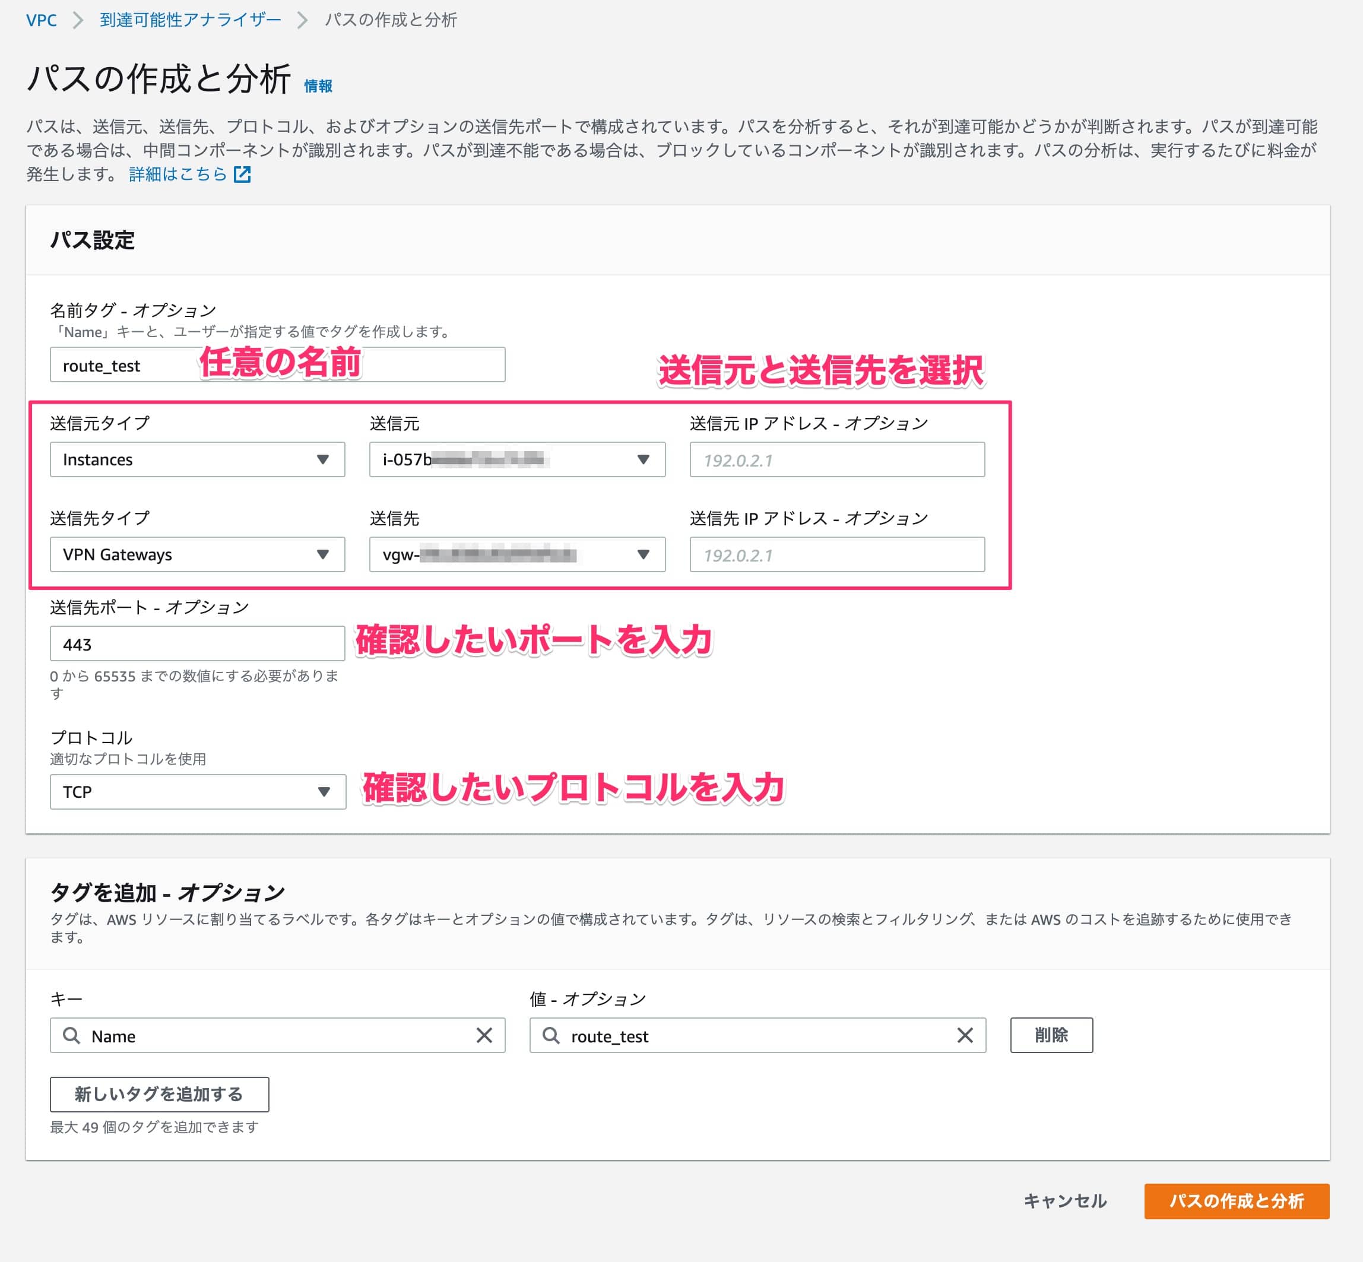Click 新しいタグを追加する button
This screenshot has width=1363, height=1262.
point(159,1094)
